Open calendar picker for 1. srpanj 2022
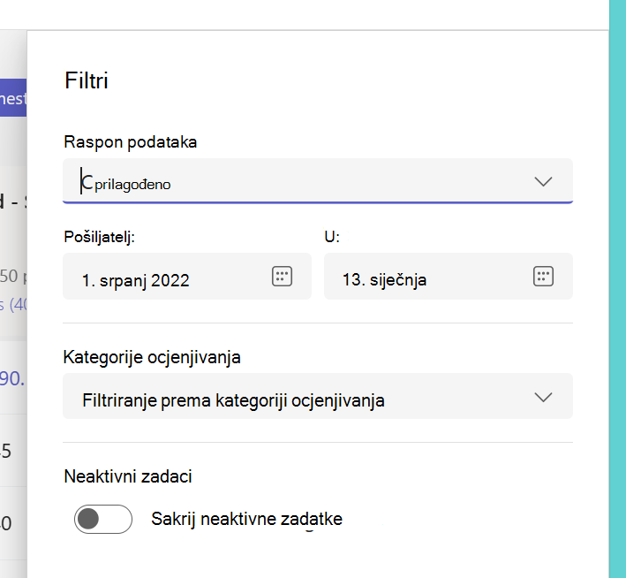Image resolution: width=626 pixels, height=578 pixels. point(282,277)
